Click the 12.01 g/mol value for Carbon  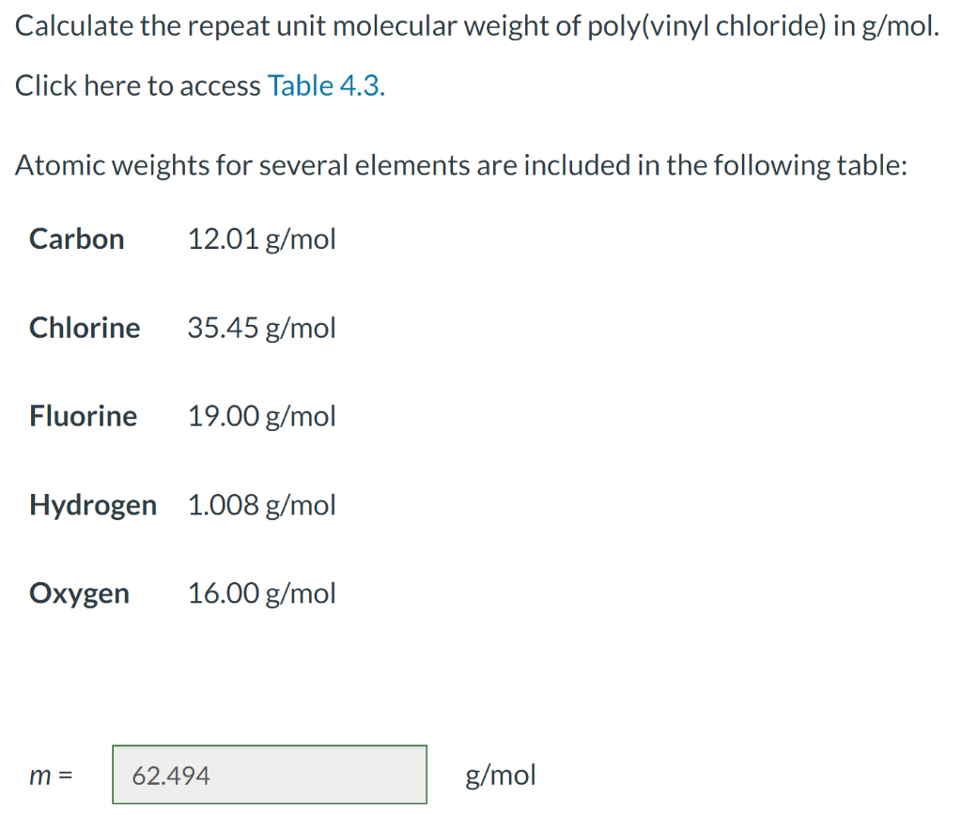pyautogui.click(x=261, y=239)
